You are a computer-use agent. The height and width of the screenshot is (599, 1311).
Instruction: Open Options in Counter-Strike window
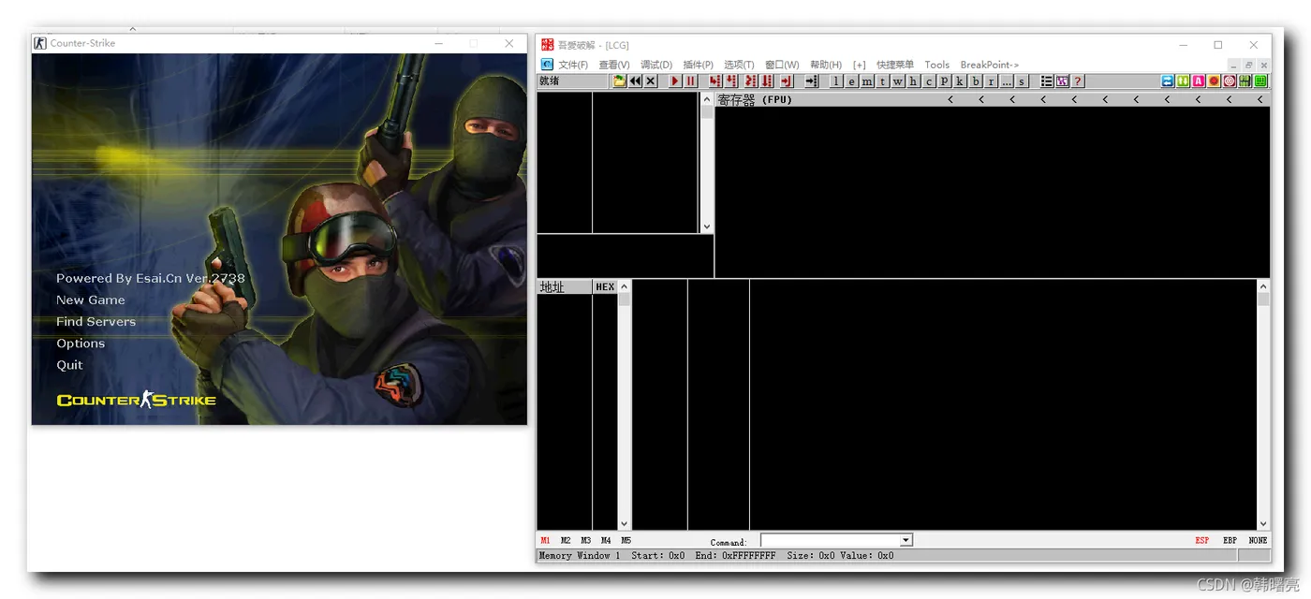pos(81,343)
